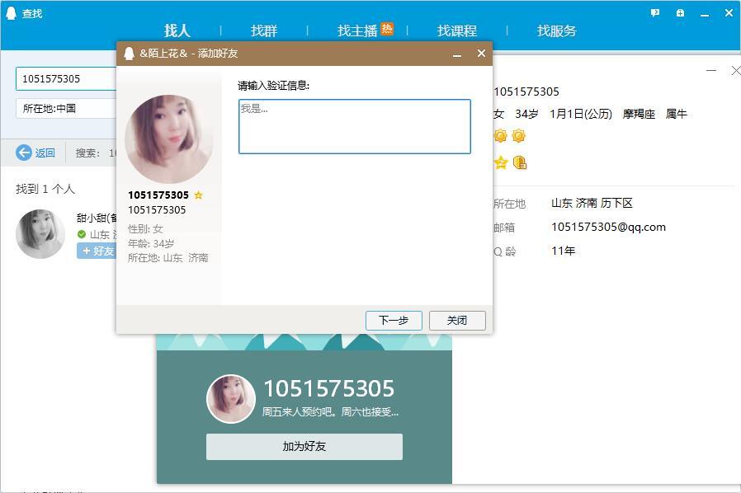Click the Q龄 value 11年
Screen dimensions: 741x493
[564, 251]
